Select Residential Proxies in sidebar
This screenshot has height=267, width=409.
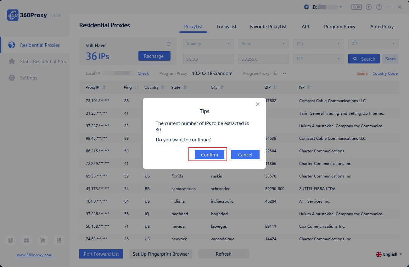35,45
